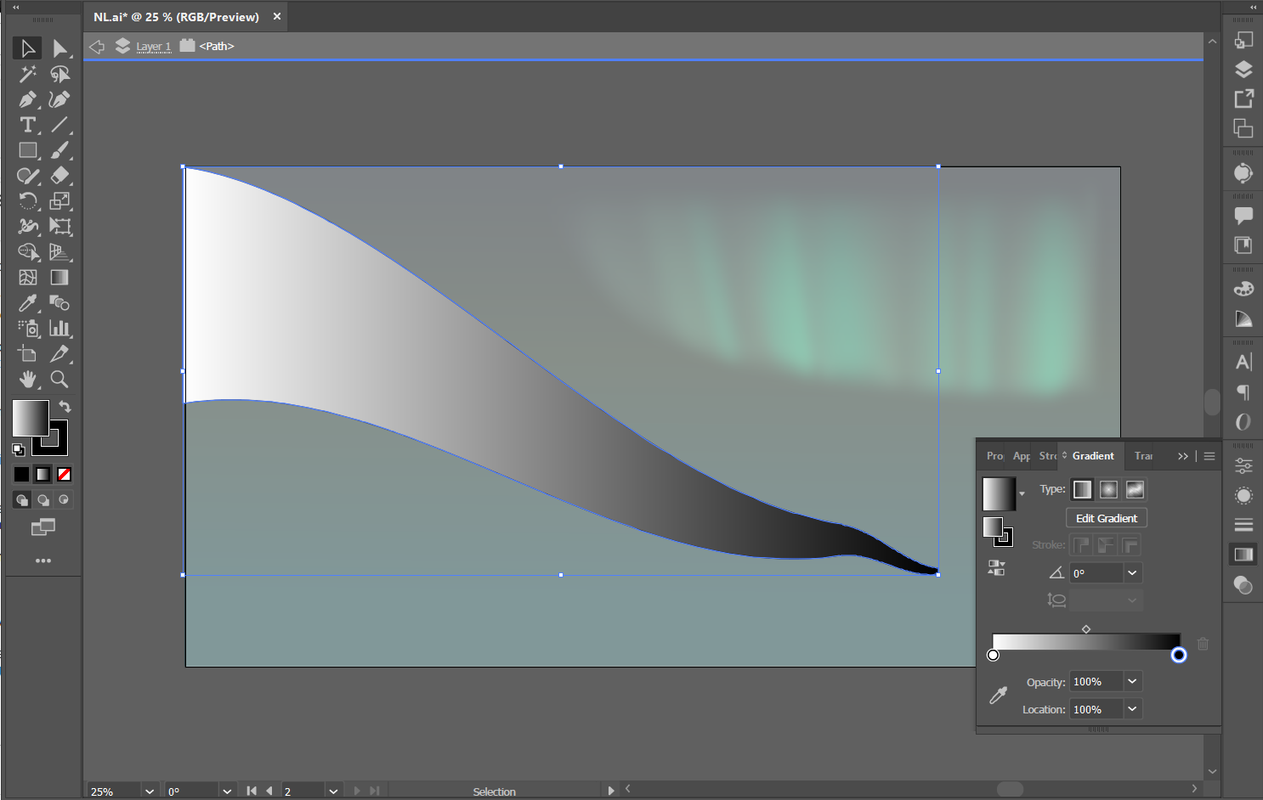Select the black gradient color stop

click(1179, 655)
